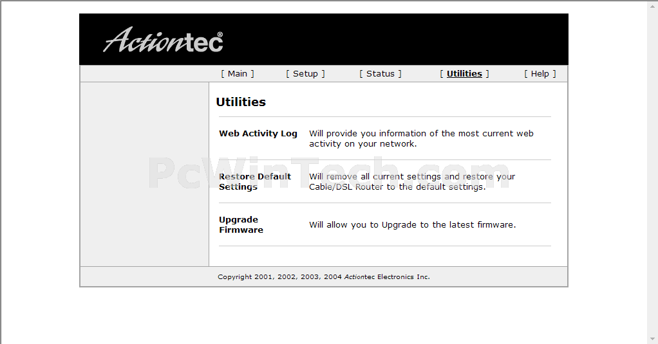Click the Actiontec copyright footer text
This screenshot has width=658, height=344.
[324, 276]
